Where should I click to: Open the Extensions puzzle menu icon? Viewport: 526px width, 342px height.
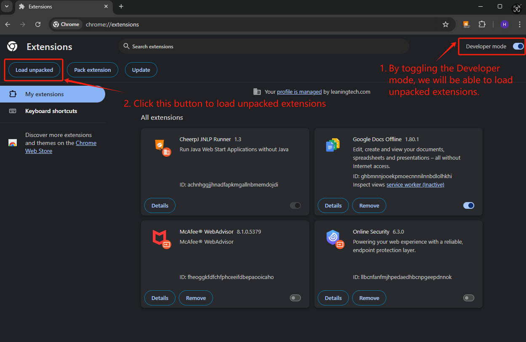click(482, 24)
